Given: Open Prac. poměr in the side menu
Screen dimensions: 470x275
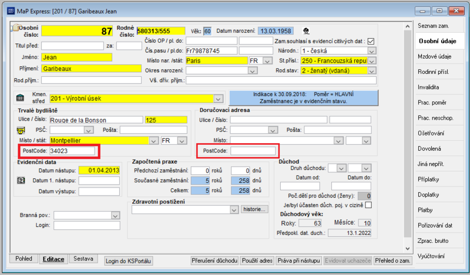Looking at the screenshot, I should [439, 103].
